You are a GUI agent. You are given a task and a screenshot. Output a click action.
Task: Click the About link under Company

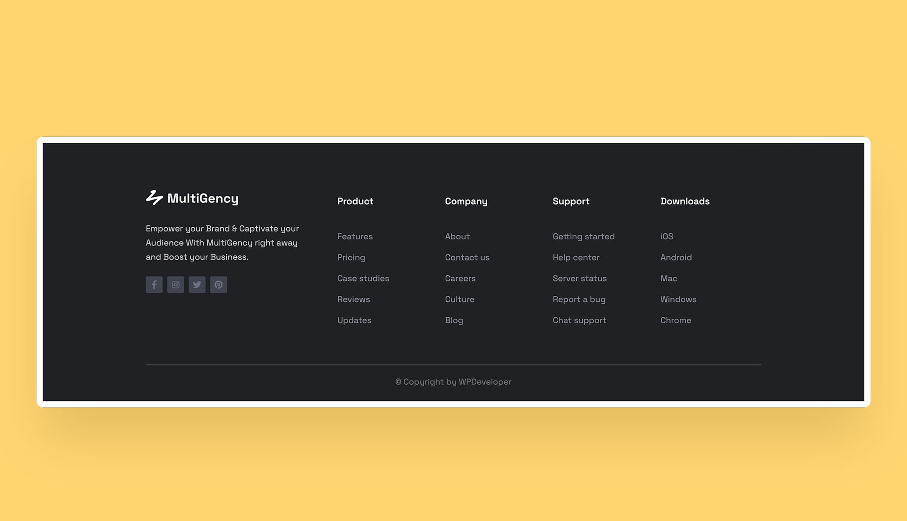(457, 236)
